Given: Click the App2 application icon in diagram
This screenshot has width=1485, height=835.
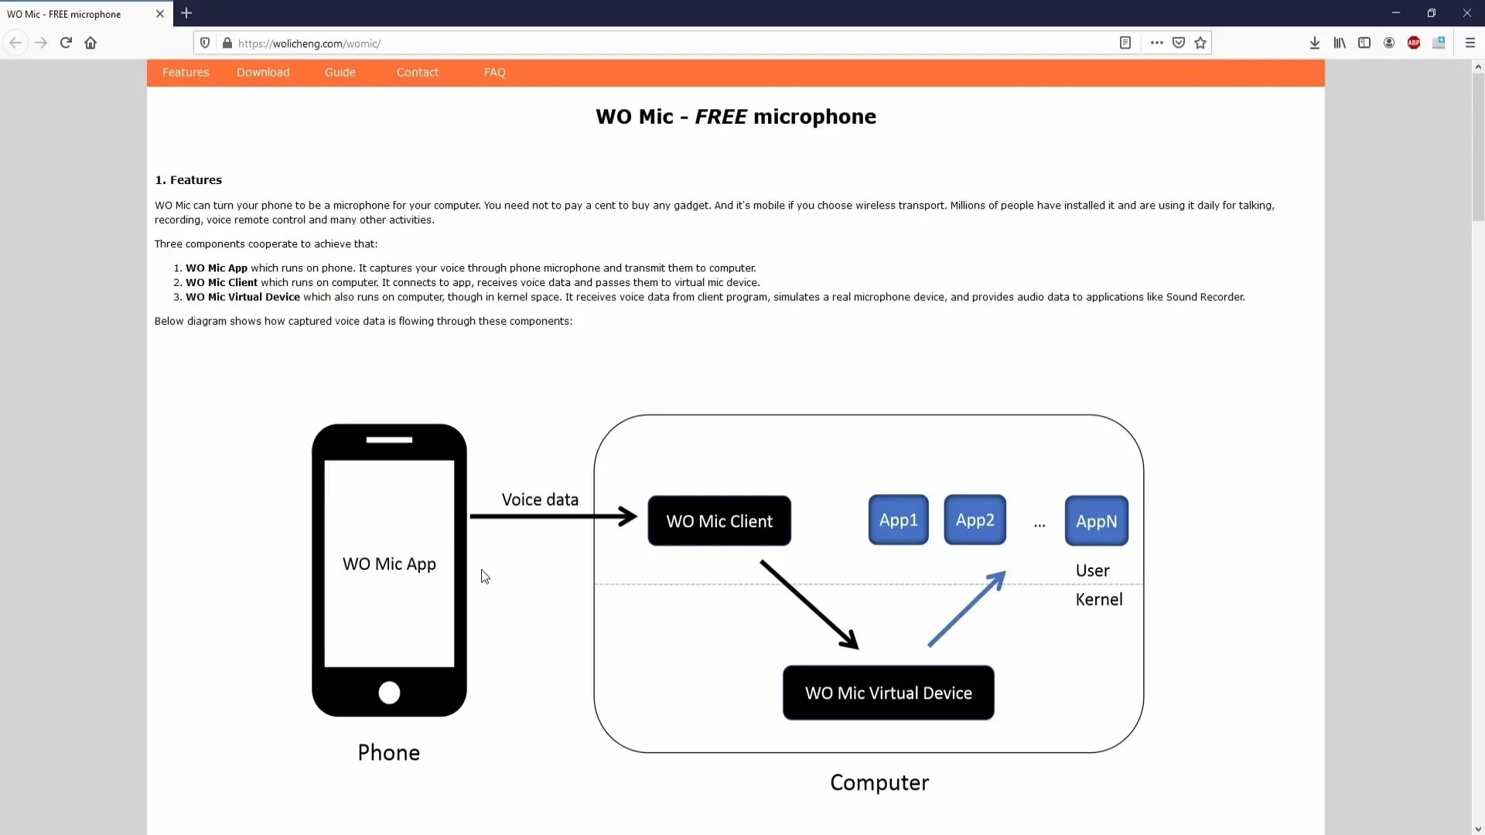Looking at the screenshot, I should 975,520.
